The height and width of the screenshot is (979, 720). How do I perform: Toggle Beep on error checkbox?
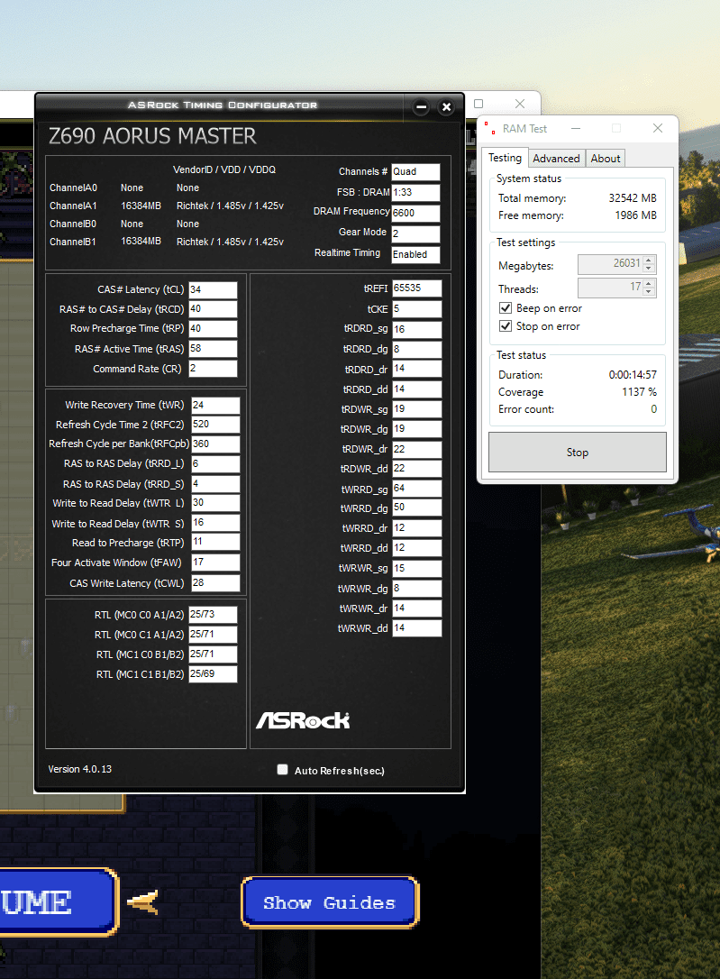(x=506, y=307)
